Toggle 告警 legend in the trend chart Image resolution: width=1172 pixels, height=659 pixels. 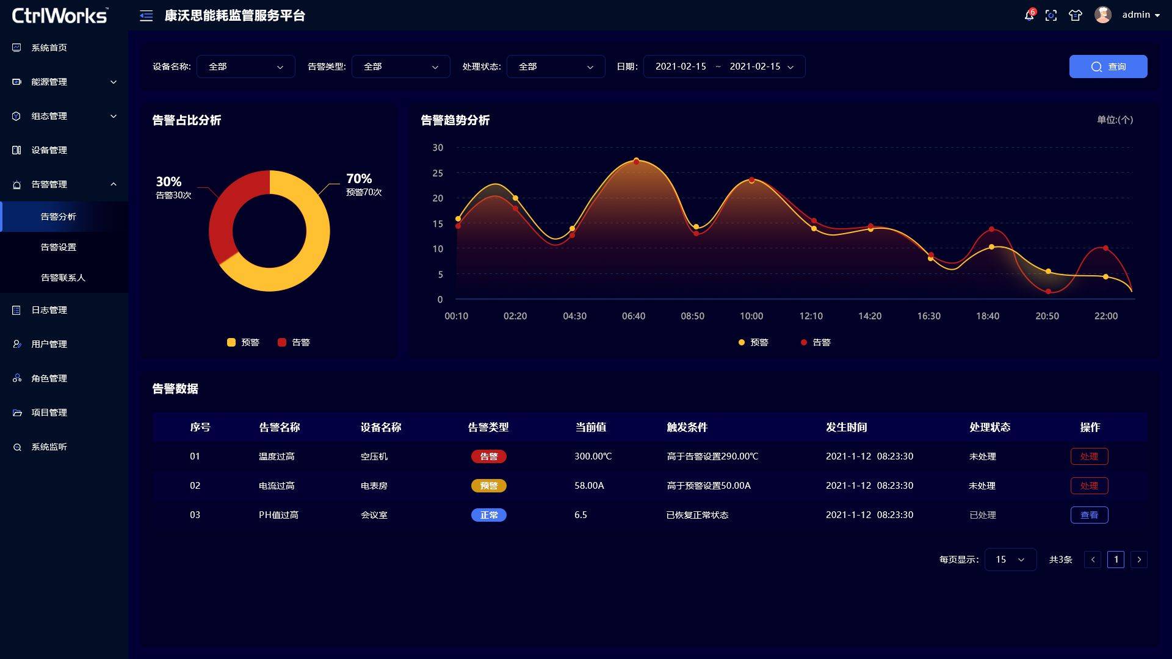816,342
